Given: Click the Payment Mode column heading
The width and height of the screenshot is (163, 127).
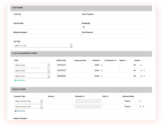Looking at the screenshot, I should tap(128, 96).
